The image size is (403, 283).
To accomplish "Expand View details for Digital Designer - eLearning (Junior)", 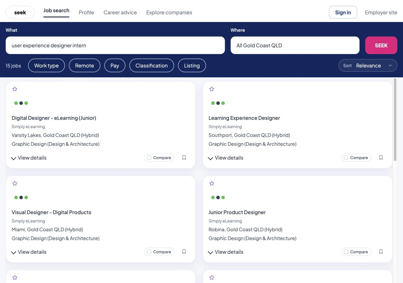I will (29, 158).
